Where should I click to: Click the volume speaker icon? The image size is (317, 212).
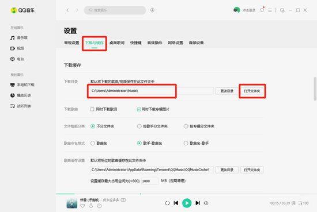pos(206,203)
